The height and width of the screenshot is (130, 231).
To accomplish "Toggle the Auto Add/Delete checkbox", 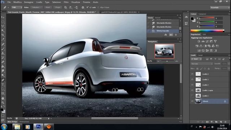I will point(87,7).
